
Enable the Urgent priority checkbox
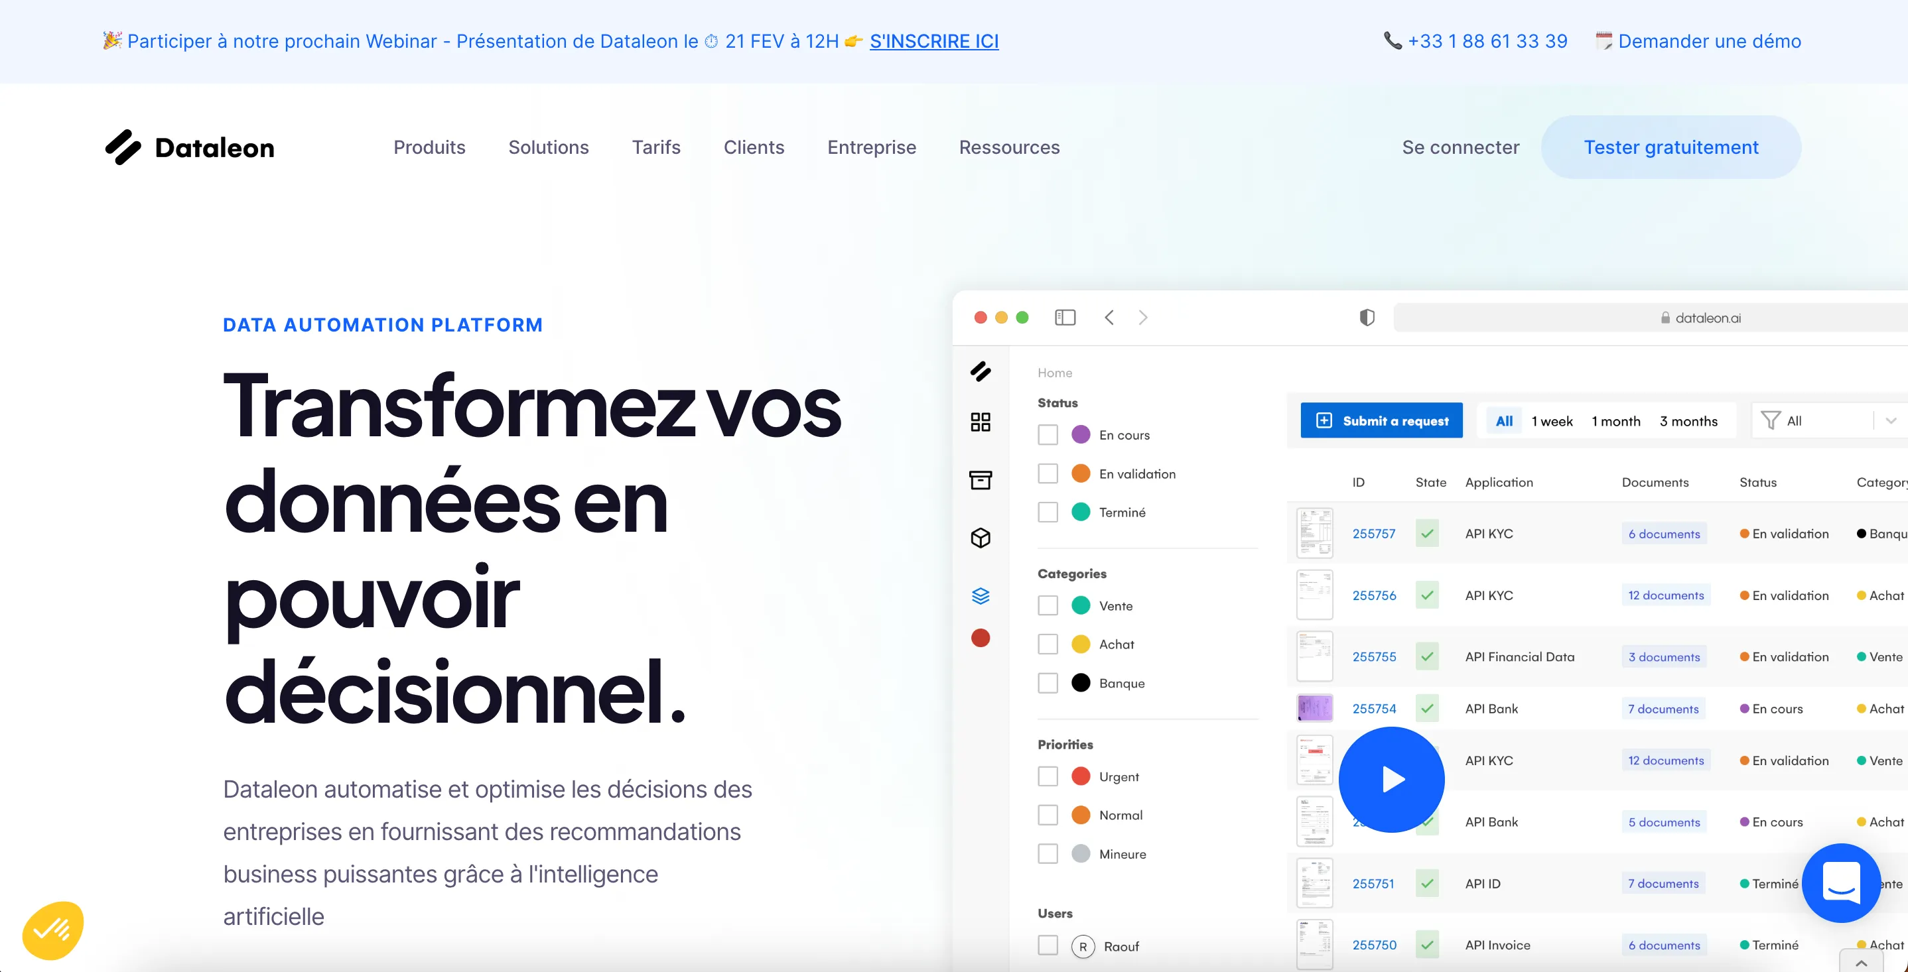coord(1048,776)
